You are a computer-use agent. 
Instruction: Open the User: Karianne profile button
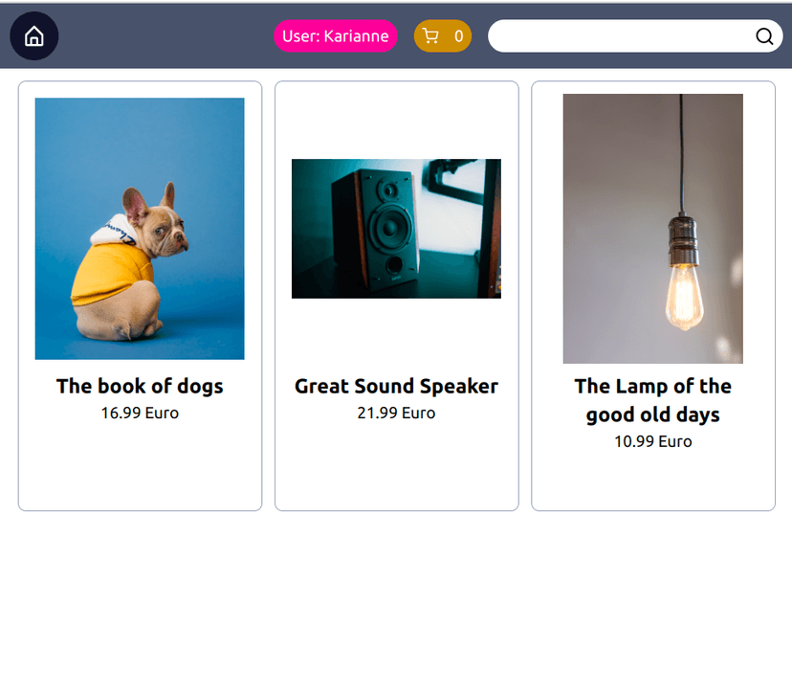coord(336,35)
